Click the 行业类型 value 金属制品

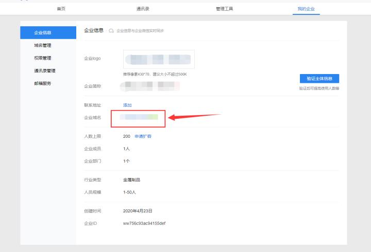pos(131,180)
